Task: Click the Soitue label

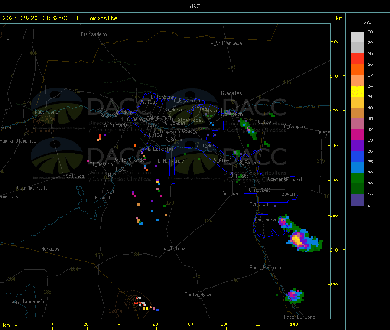Action: coord(230,193)
